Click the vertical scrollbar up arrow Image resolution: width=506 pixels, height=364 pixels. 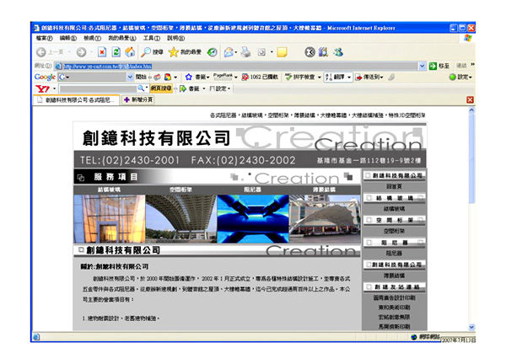point(471,110)
